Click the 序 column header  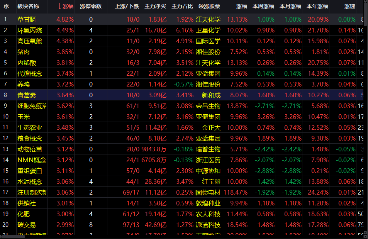tap(6, 6)
